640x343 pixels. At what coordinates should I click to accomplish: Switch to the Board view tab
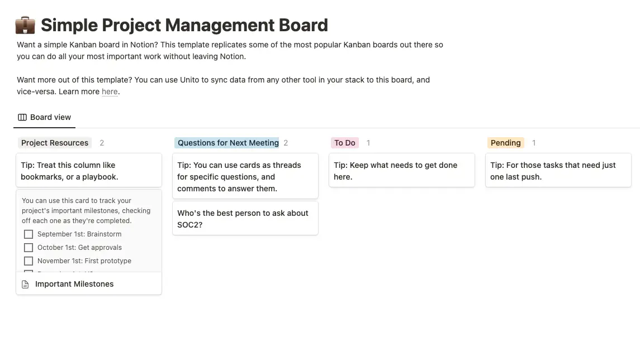coord(45,117)
